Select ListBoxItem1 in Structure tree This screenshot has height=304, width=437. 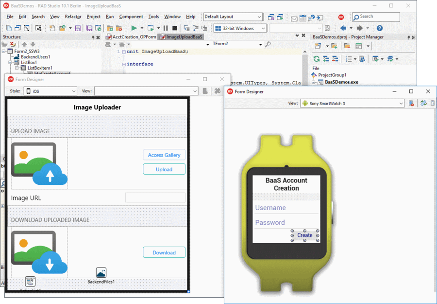40,68
